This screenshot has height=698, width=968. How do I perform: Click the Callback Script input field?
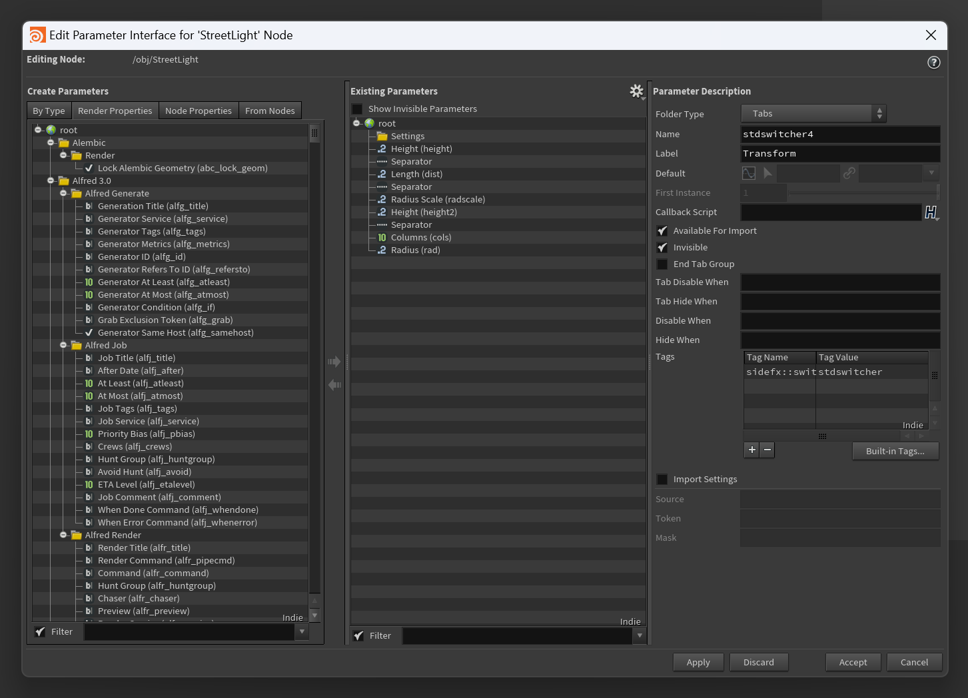(x=831, y=212)
